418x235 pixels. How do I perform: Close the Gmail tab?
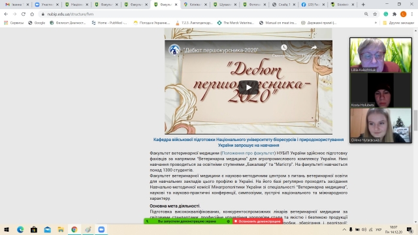click(x=27, y=5)
